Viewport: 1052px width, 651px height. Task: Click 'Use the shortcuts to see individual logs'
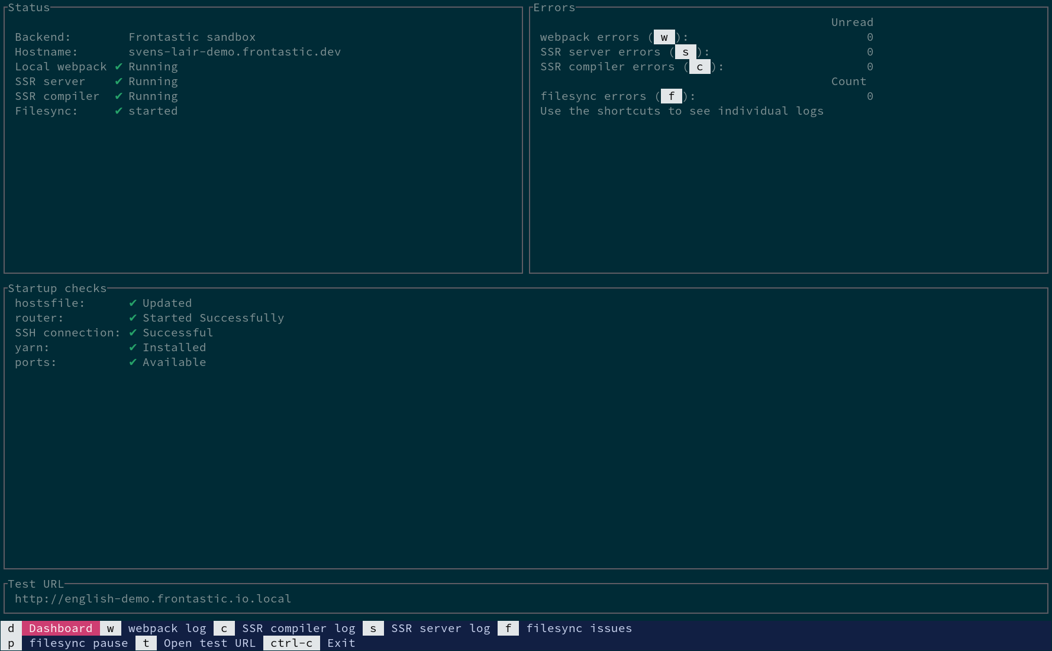tap(682, 111)
